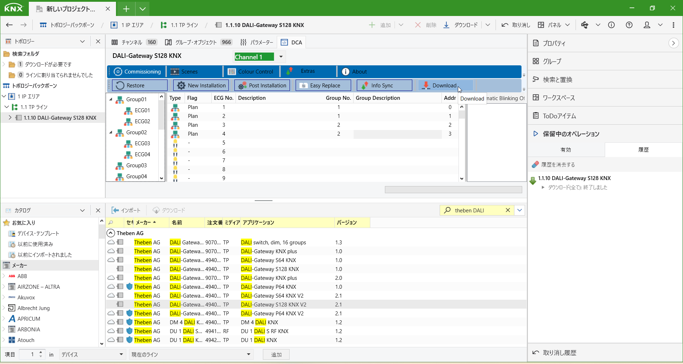Switch to パラメーター tab

click(256, 42)
